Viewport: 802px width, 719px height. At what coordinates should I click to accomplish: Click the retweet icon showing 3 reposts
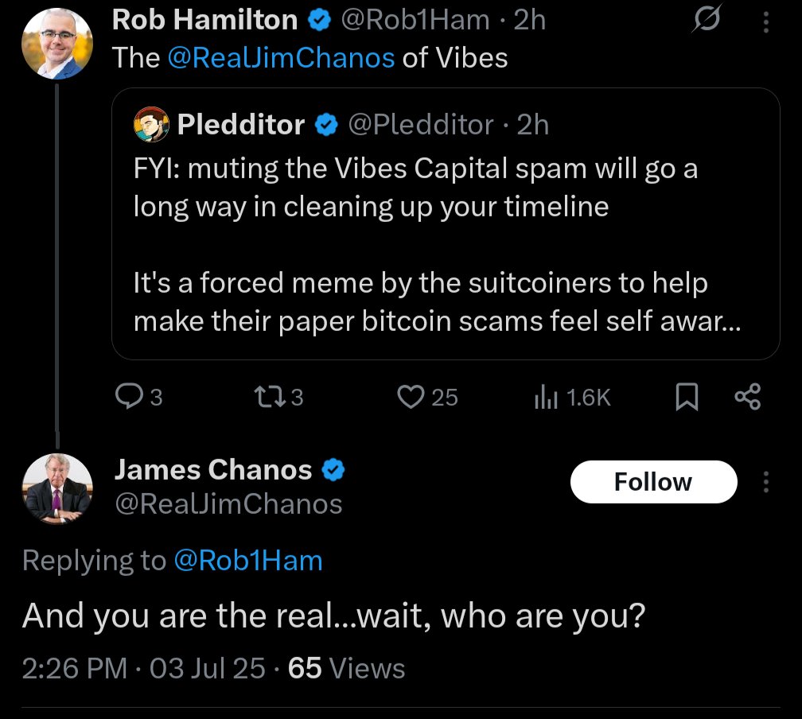tap(267, 396)
